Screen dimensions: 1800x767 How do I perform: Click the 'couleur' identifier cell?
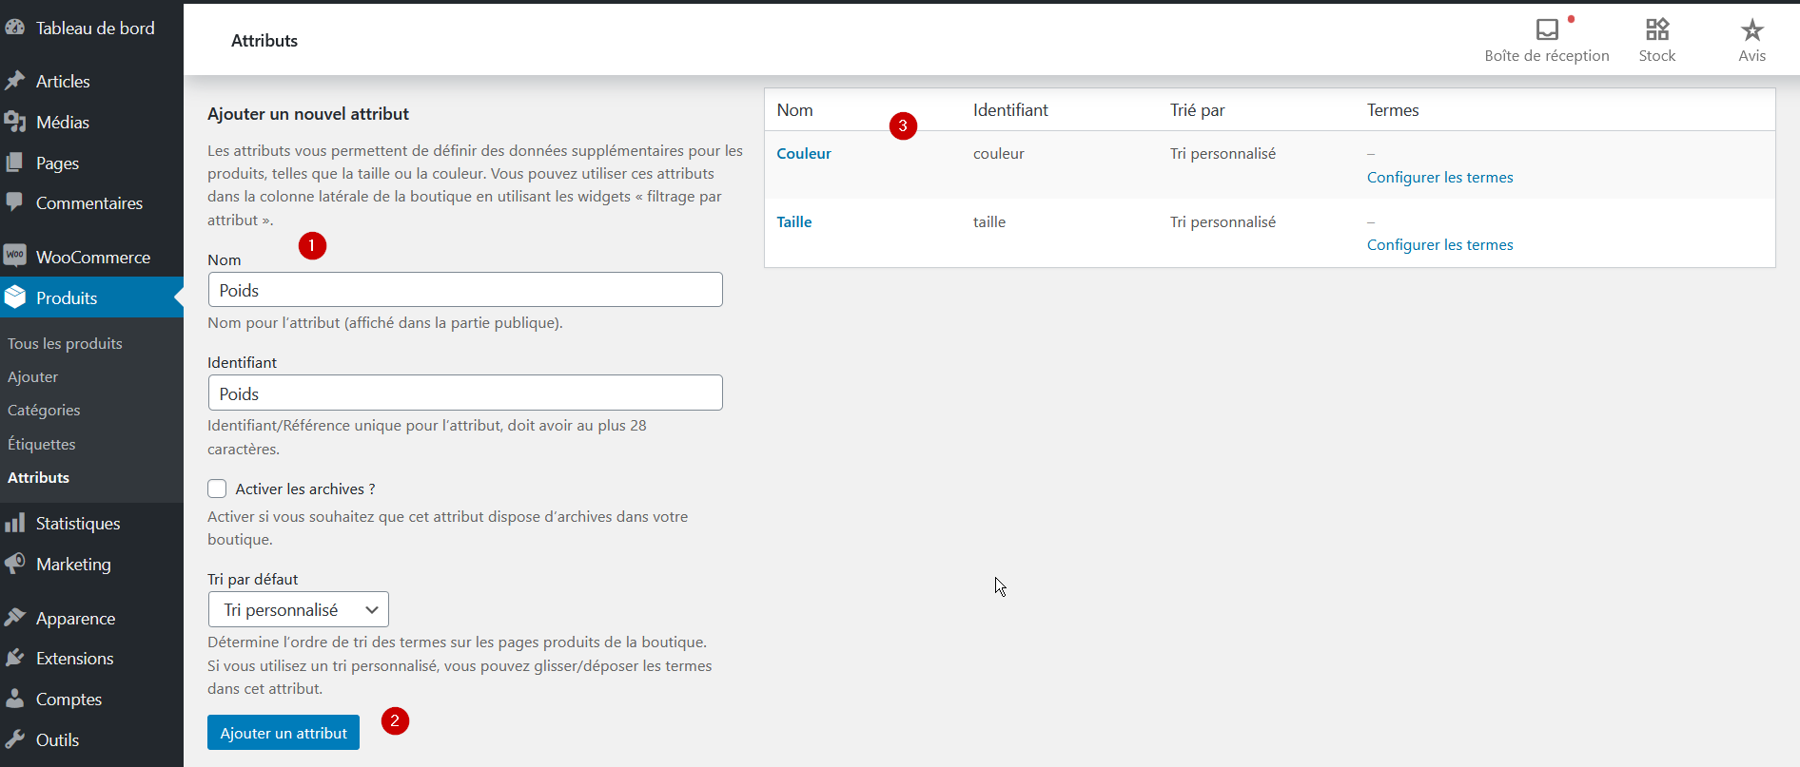(x=999, y=153)
